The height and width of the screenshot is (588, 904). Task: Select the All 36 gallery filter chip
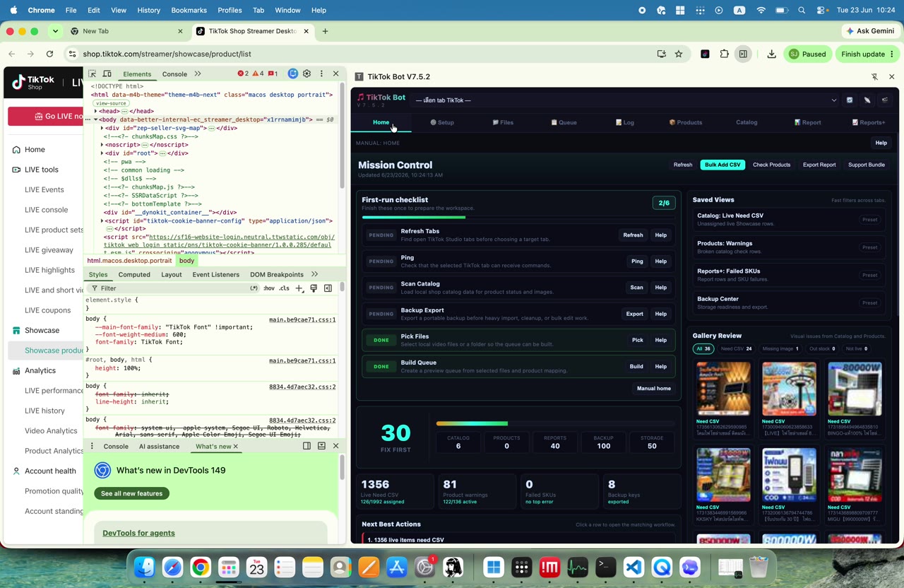tap(703, 348)
